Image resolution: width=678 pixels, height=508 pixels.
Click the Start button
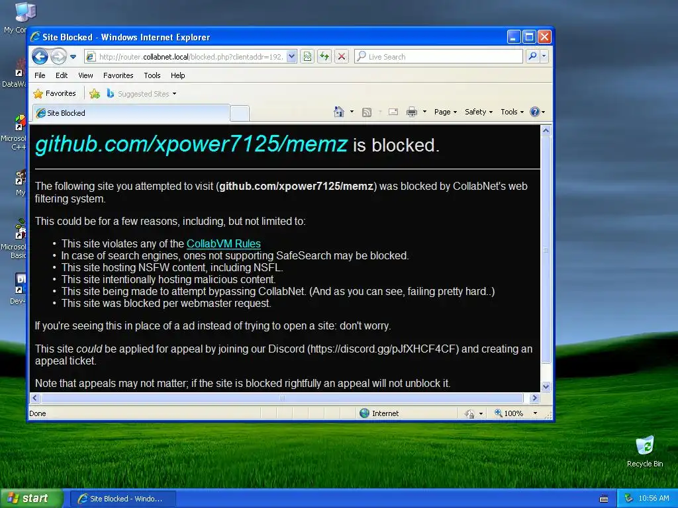click(x=31, y=499)
